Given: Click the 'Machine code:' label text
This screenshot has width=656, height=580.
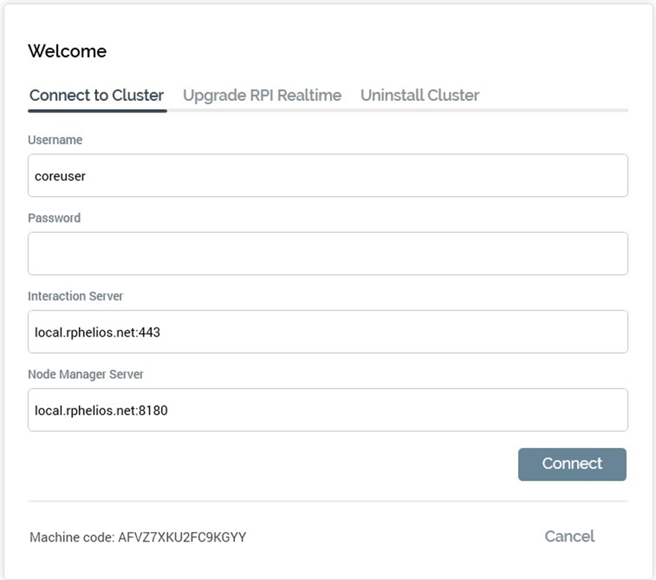Looking at the screenshot, I should pyautogui.click(x=72, y=538).
